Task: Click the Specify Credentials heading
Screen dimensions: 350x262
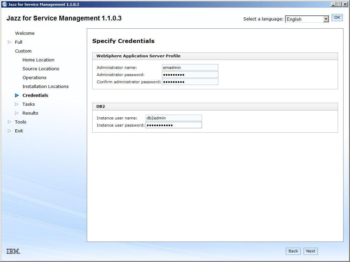Action: tap(123, 41)
